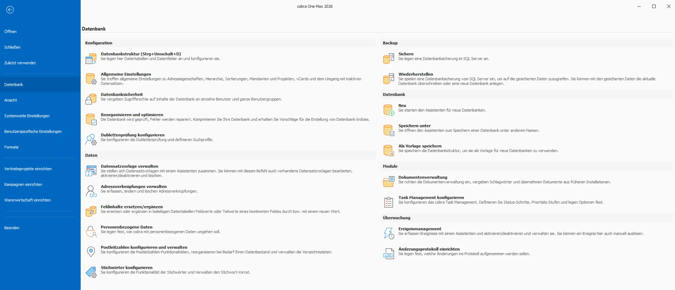Open the Postleitzahlen map pin icon
Screen dimensions: 675x290
[x=91, y=252]
